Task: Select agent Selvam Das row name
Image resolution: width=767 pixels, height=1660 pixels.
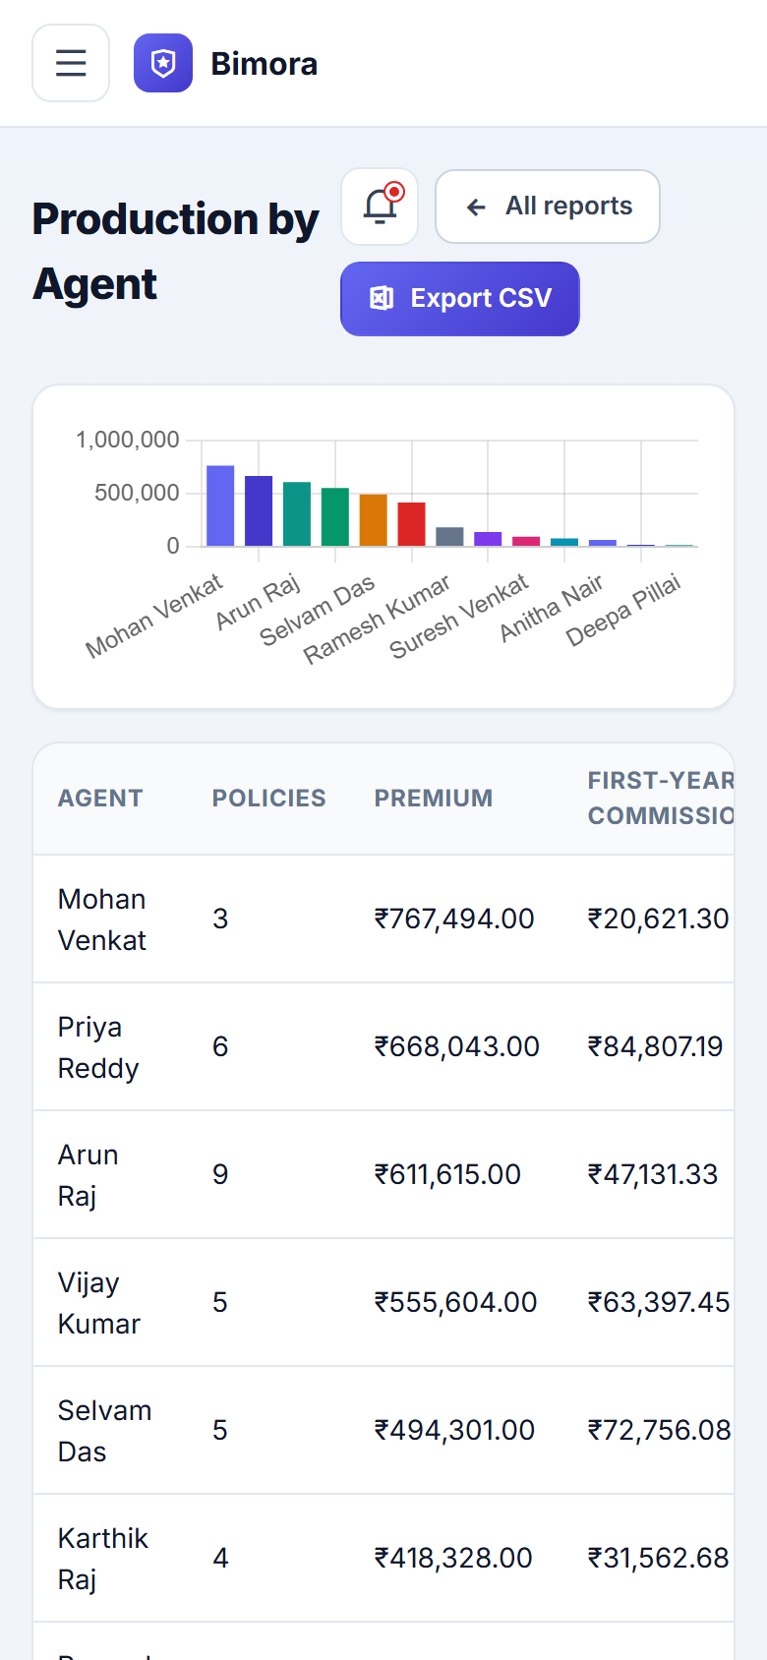Action: (x=105, y=1431)
